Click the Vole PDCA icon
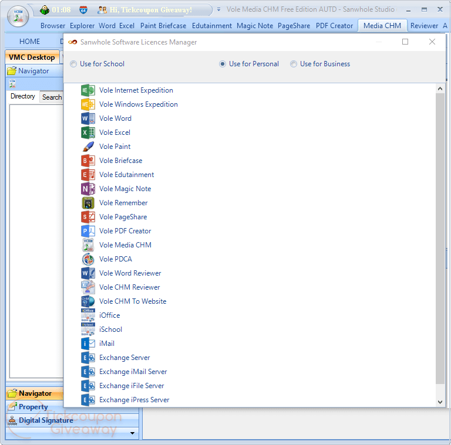This screenshot has width=451, height=445. point(88,259)
